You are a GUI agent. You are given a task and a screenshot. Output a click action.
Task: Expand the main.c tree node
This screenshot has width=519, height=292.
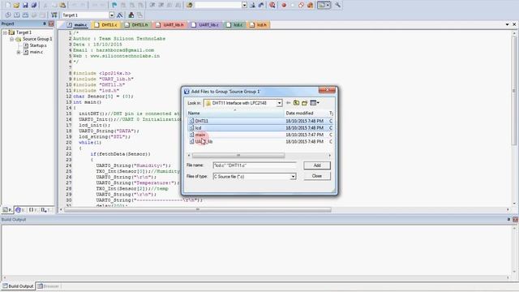[x=19, y=52]
